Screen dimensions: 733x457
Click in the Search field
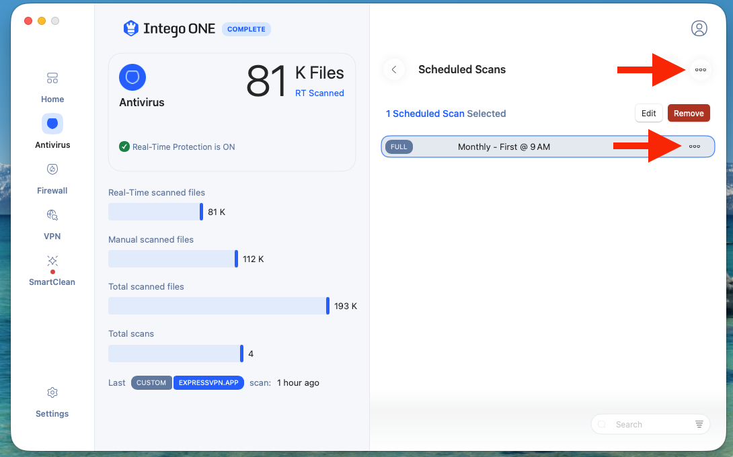pyautogui.click(x=650, y=424)
